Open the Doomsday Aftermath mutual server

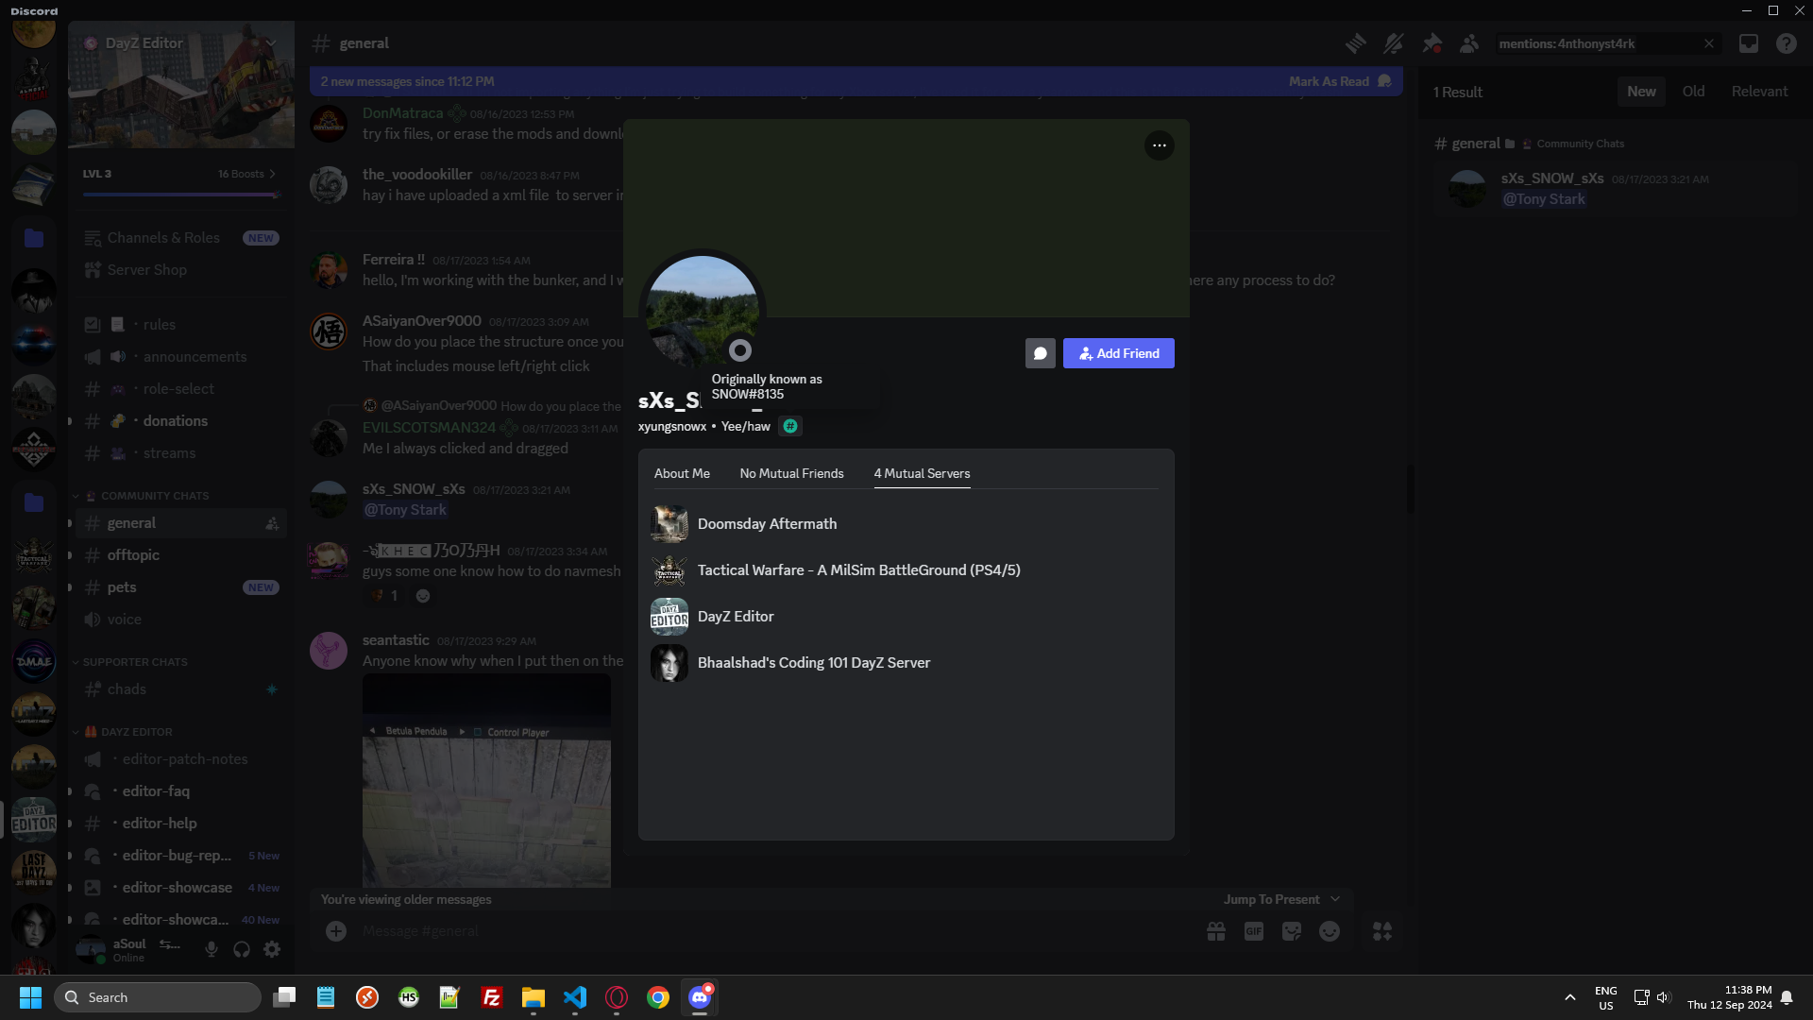[906, 524]
